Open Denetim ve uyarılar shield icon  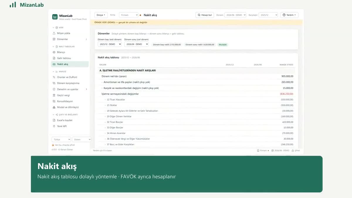point(54,89)
